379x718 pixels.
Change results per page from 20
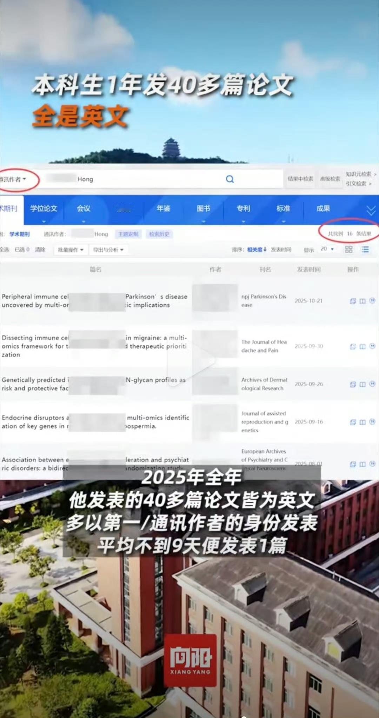coord(327,249)
